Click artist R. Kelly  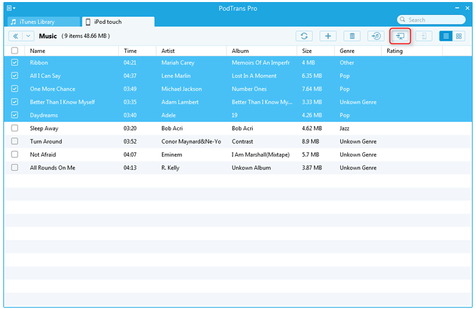click(170, 167)
